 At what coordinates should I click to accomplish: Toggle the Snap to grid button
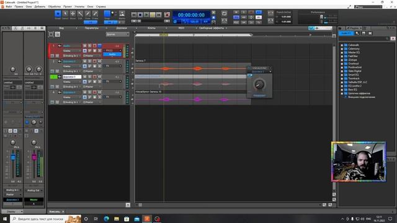pyautogui.click(x=107, y=14)
